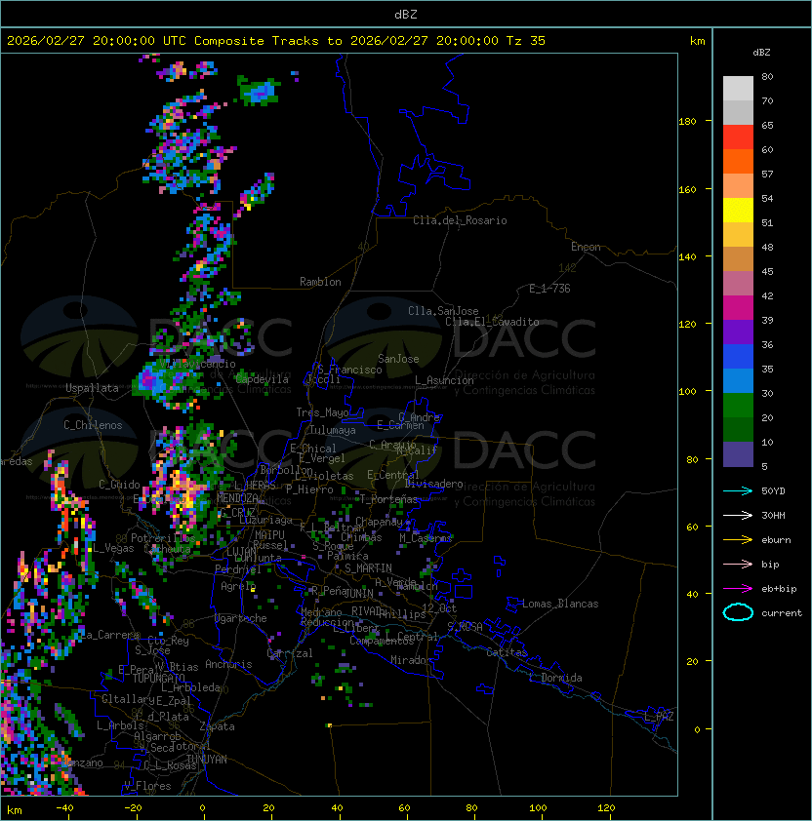Image resolution: width=812 pixels, height=821 pixels.
Task: Click the Encon label
Action: (x=586, y=247)
